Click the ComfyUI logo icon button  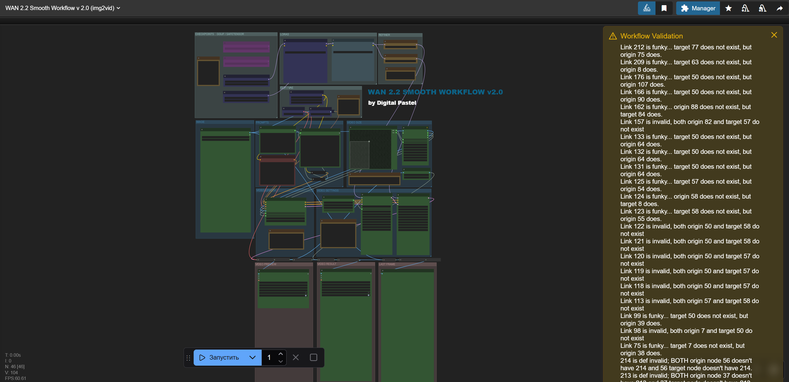coord(646,8)
